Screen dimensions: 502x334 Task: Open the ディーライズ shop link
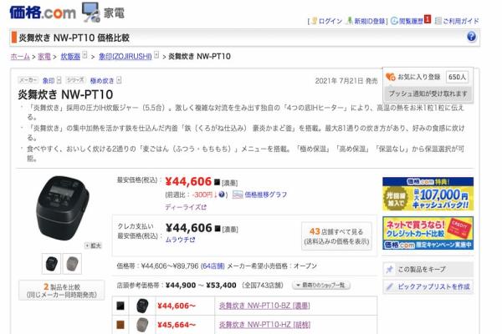click(x=182, y=207)
